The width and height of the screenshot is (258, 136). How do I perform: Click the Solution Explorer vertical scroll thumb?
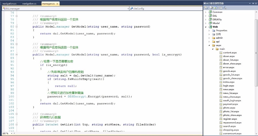pos(256,53)
